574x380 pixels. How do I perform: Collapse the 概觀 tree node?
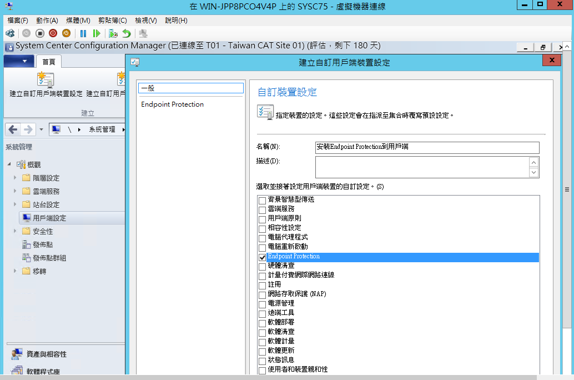(x=9, y=164)
